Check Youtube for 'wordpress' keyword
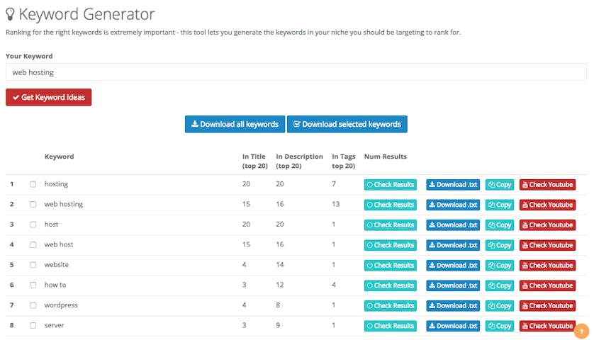 coord(547,306)
